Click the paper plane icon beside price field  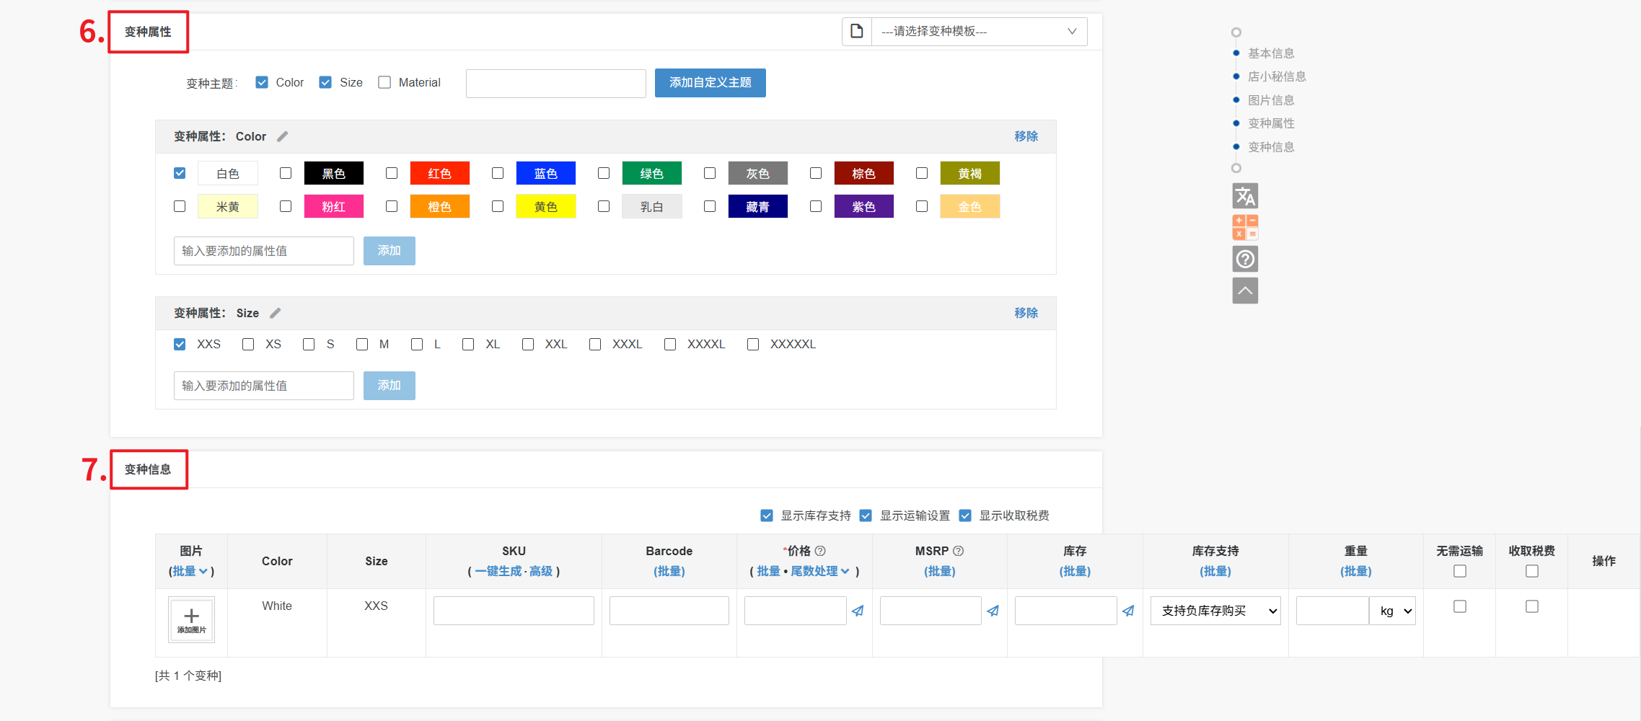pos(858,611)
